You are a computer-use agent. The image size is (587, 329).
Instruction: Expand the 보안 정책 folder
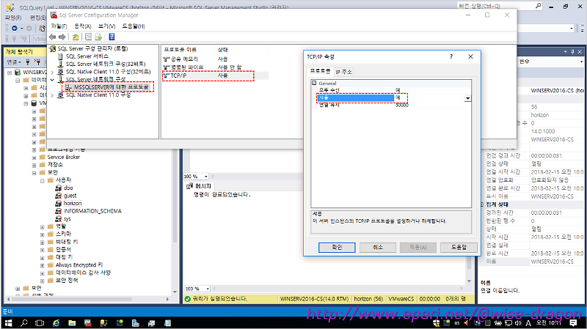pyautogui.click(x=43, y=281)
